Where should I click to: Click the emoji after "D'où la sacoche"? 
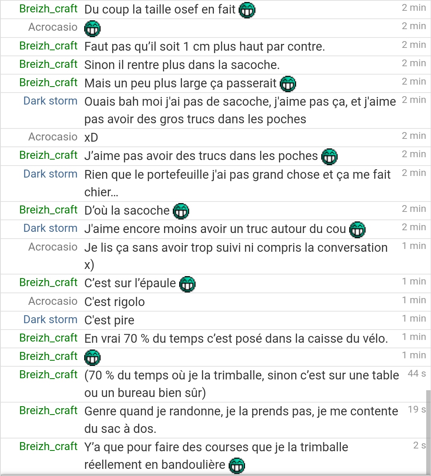(x=181, y=211)
